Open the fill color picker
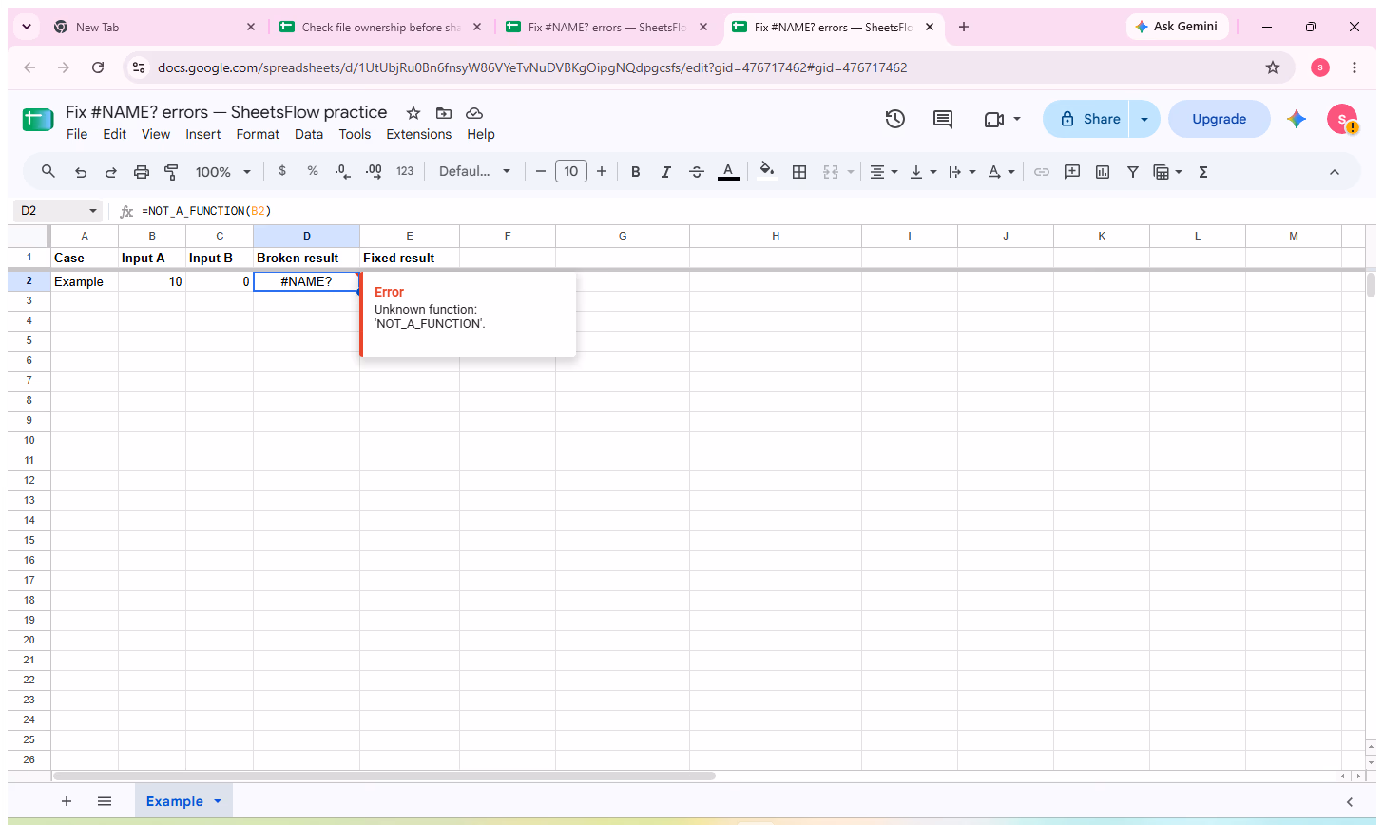Viewport: 1384px width, 825px height. click(x=767, y=172)
